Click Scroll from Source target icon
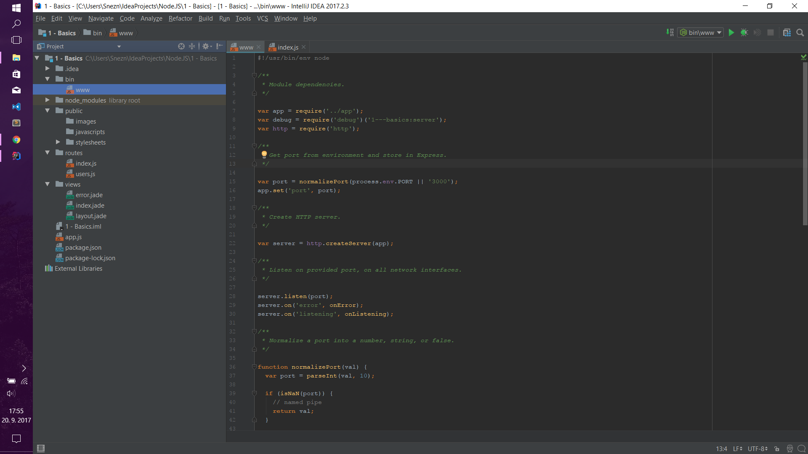808x454 pixels. pos(181,46)
